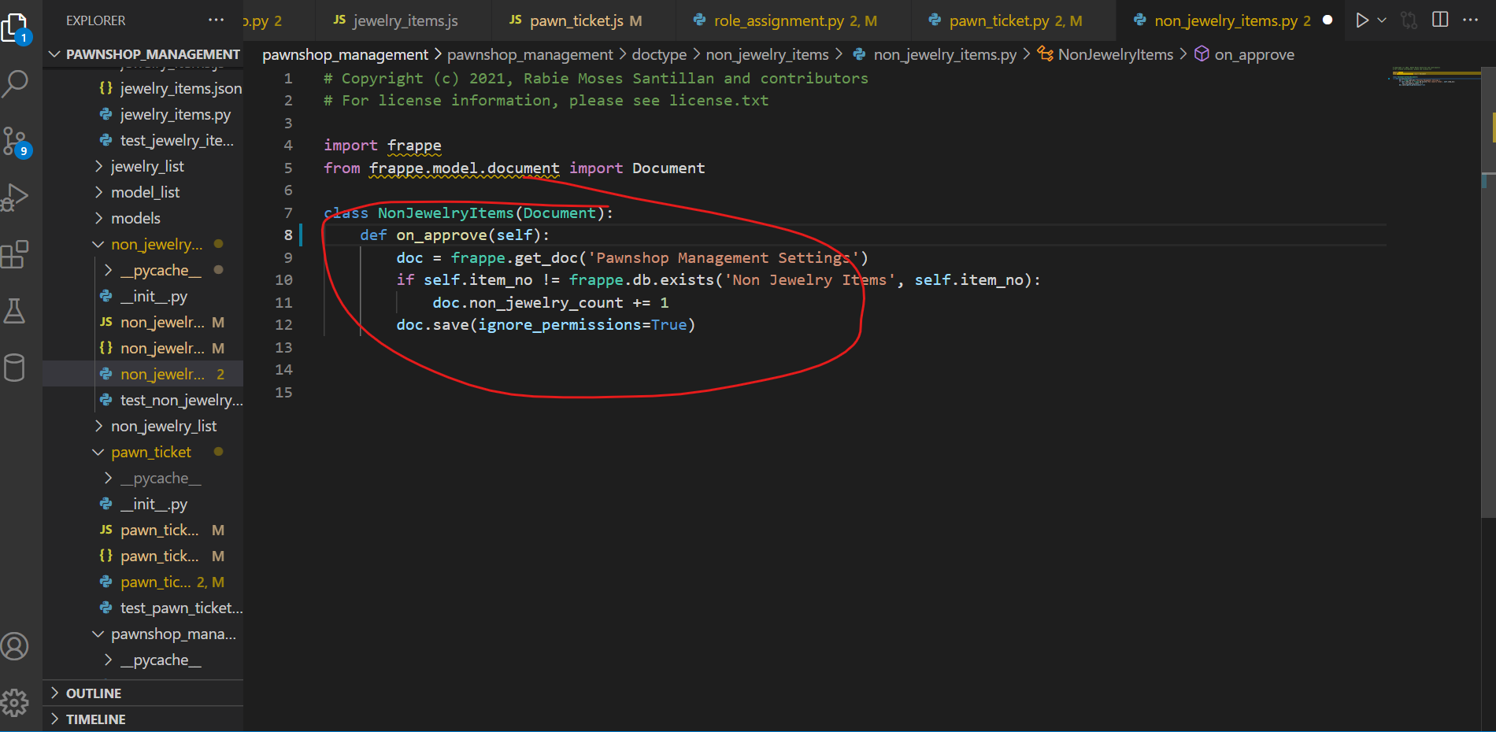This screenshot has width=1496, height=732.
Task: Click first pawnshop_management breadcrumb
Action: click(x=345, y=54)
